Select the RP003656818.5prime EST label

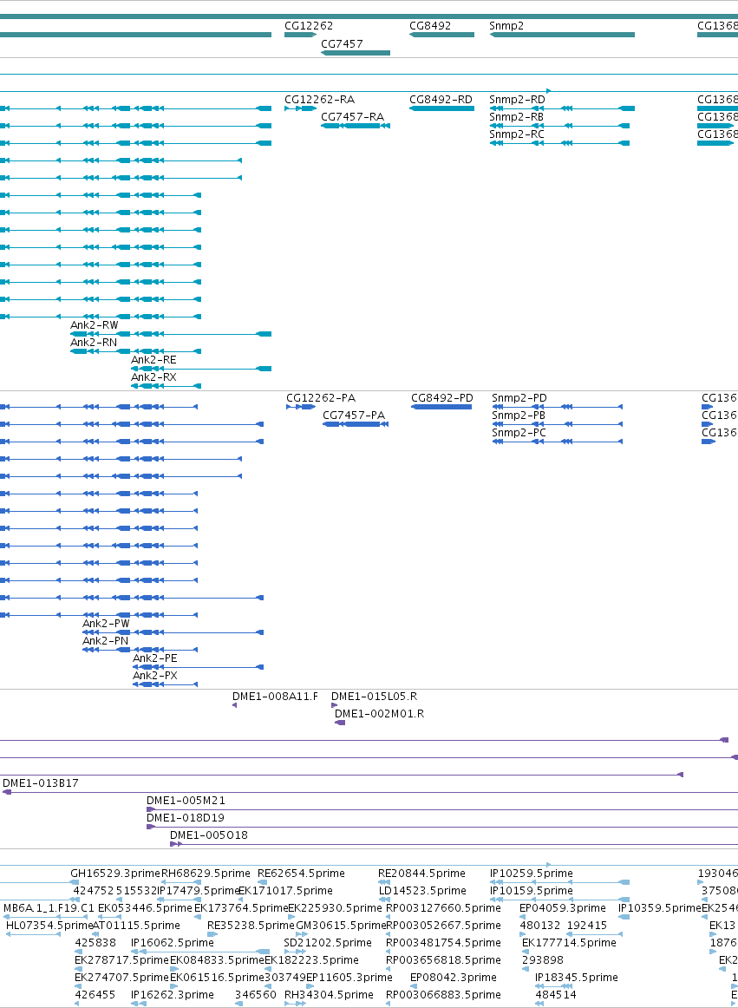pos(443,960)
